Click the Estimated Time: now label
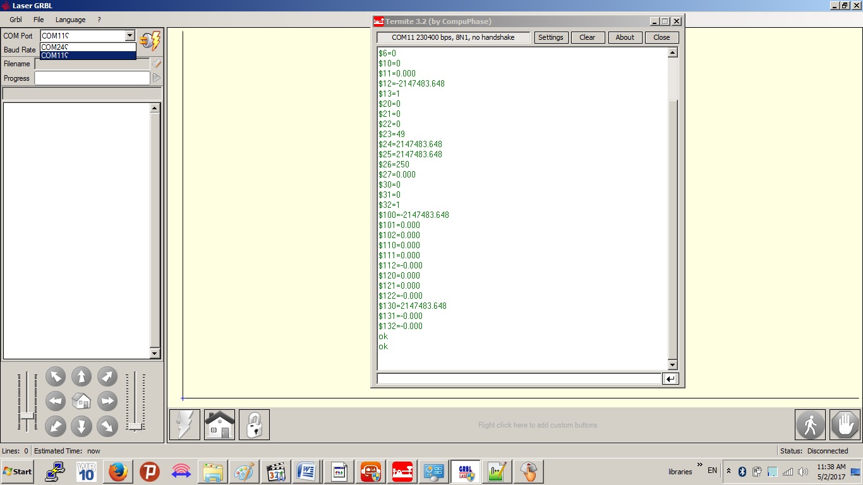Screen dimensions: 863x485 (x=67, y=451)
